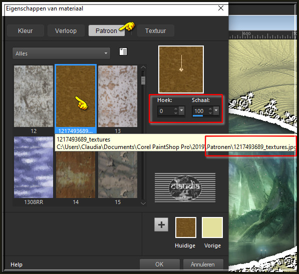Screen dimensions: 299x274
Task: Open the Schaal slider dropdown arrow
Action: (x=216, y=110)
